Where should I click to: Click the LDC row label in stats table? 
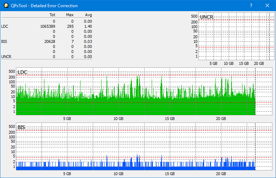(x=5, y=26)
